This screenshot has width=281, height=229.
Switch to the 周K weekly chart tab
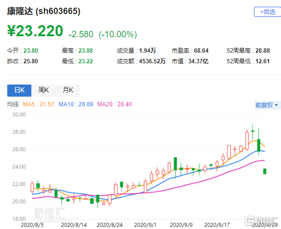click(43, 90)
